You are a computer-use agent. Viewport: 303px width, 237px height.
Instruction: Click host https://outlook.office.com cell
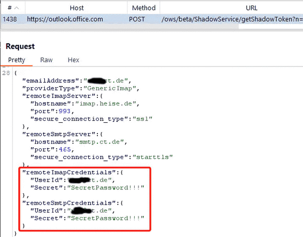65,19
